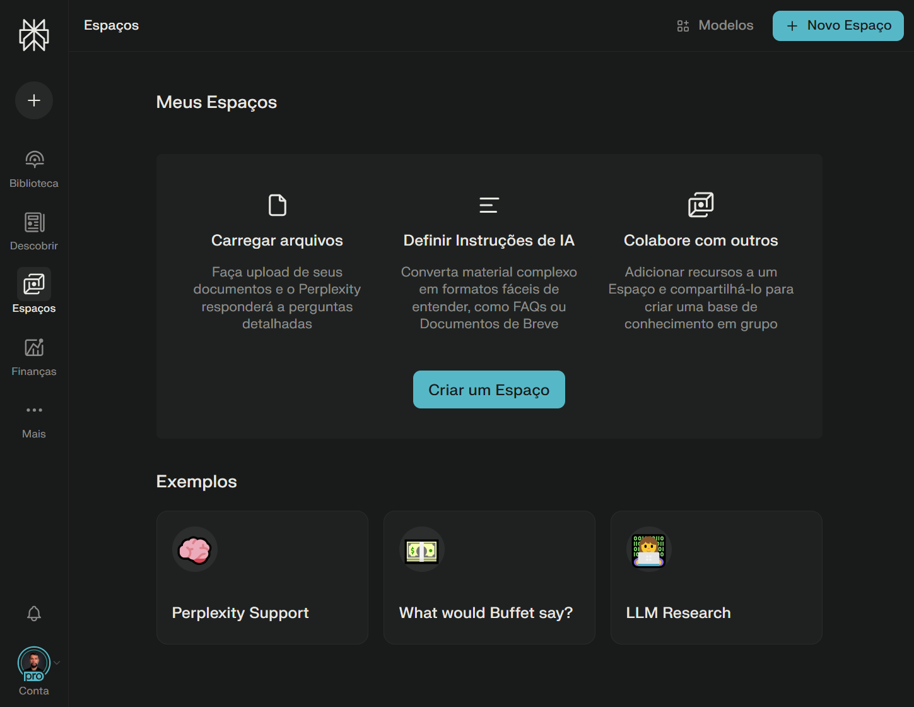
Task: Click the plus new thread icon
Action: point(34,100)
